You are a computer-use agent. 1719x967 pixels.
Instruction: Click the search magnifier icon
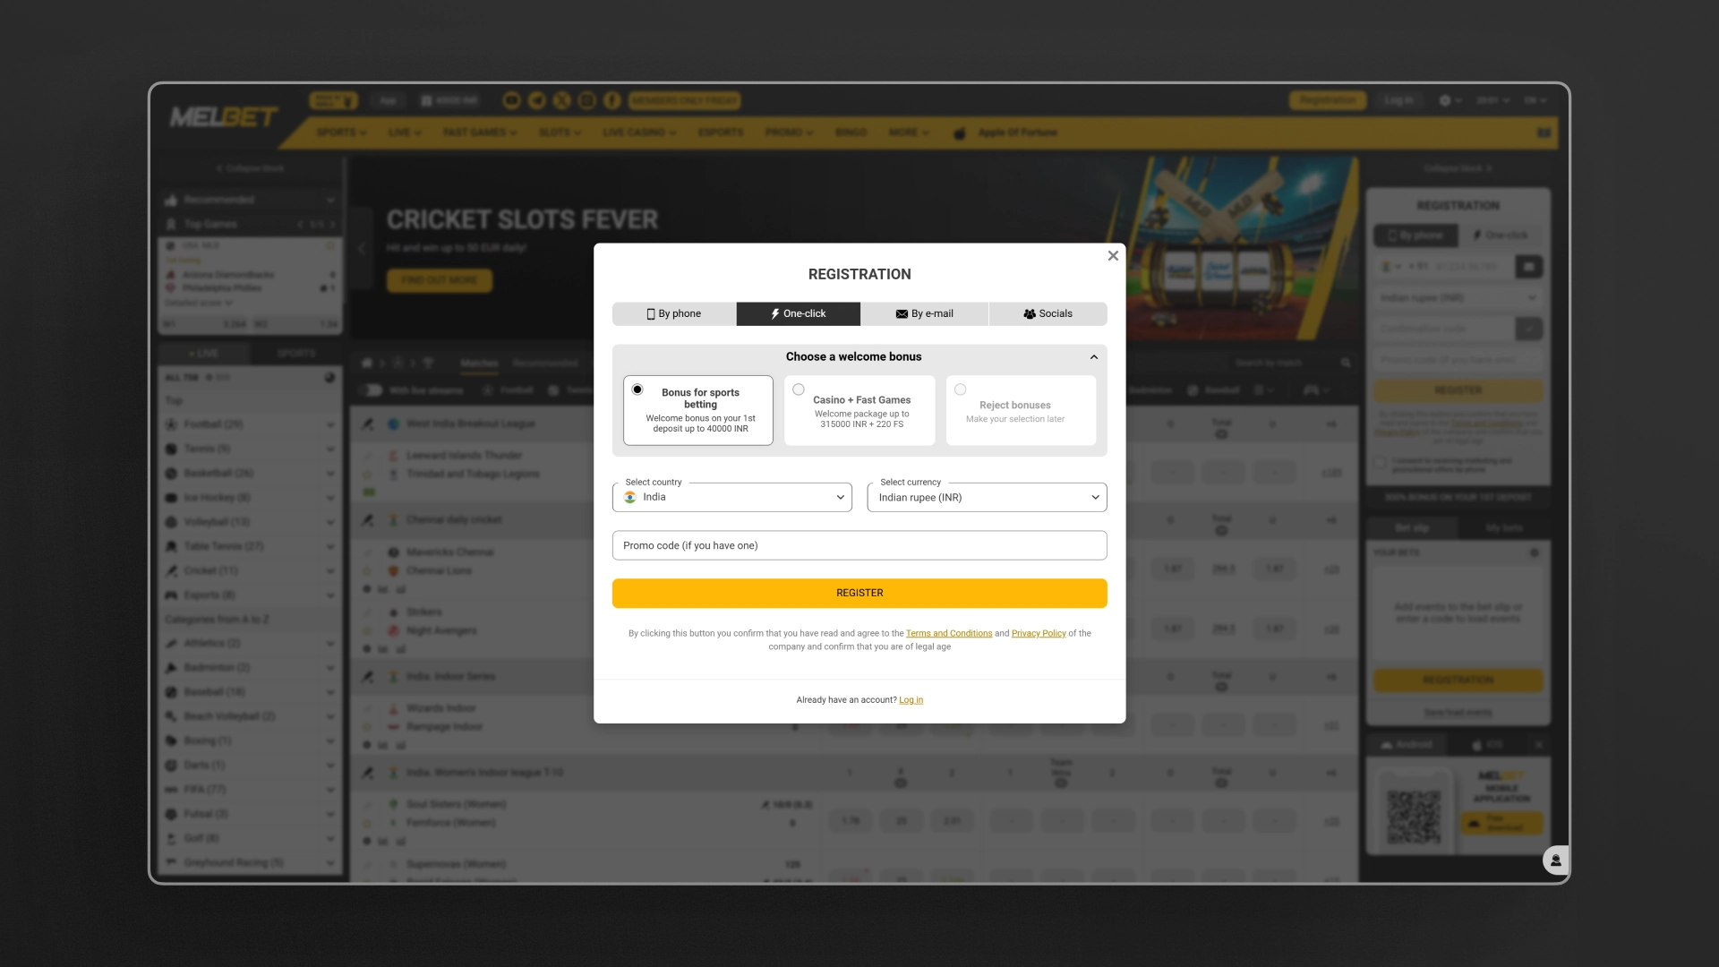1345,363
